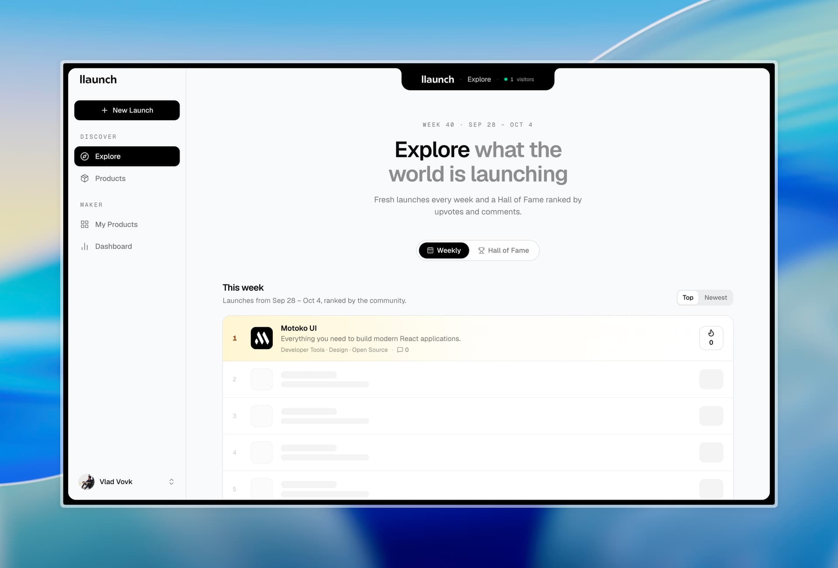Click the compass icon beside Explore

click(x=85, y=156)
